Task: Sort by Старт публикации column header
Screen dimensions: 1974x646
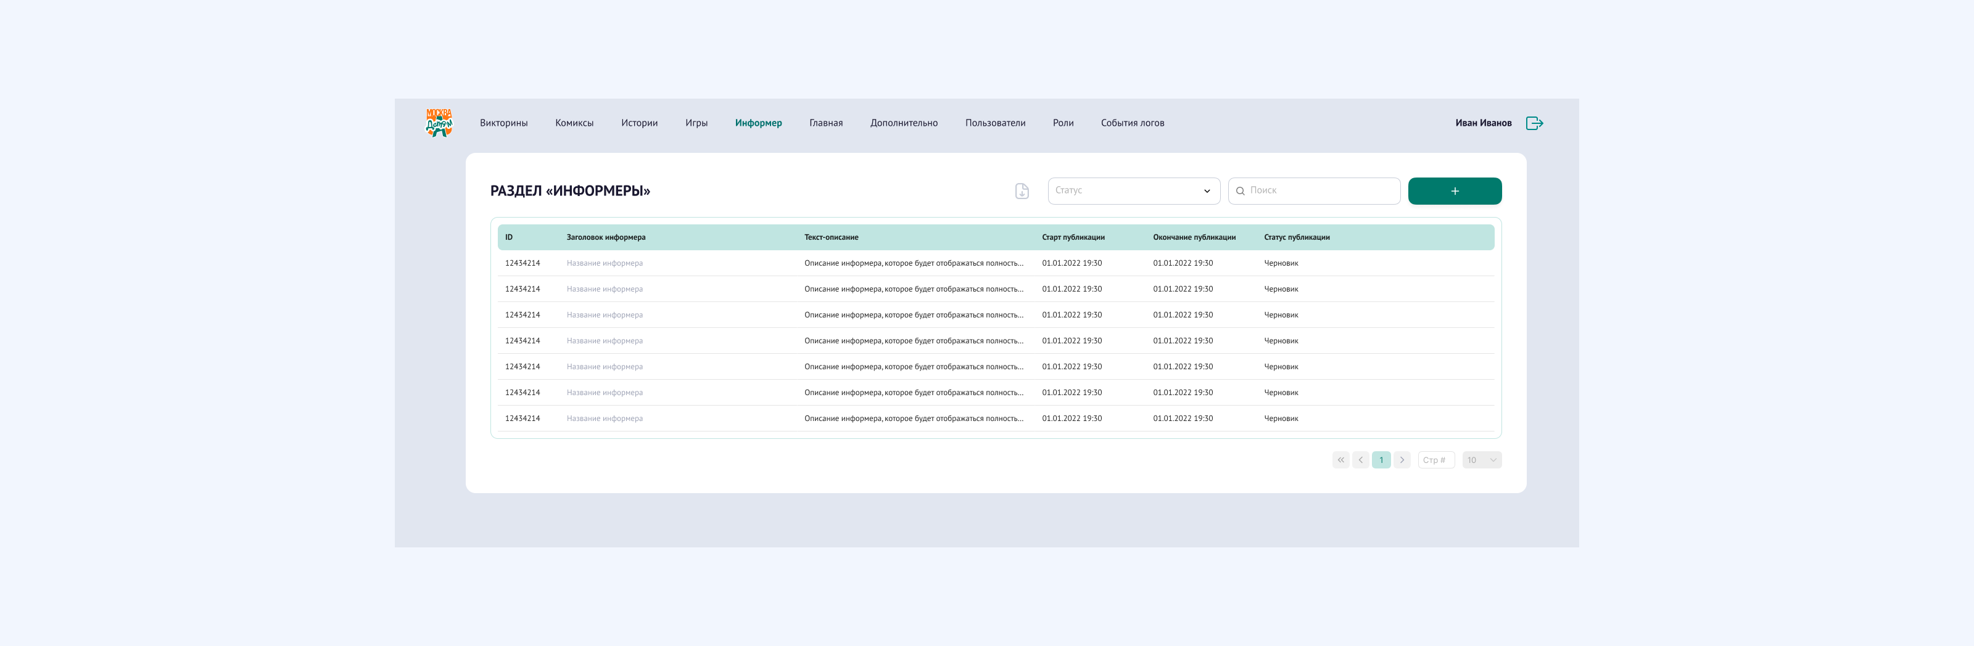Action: [1073, 237]
